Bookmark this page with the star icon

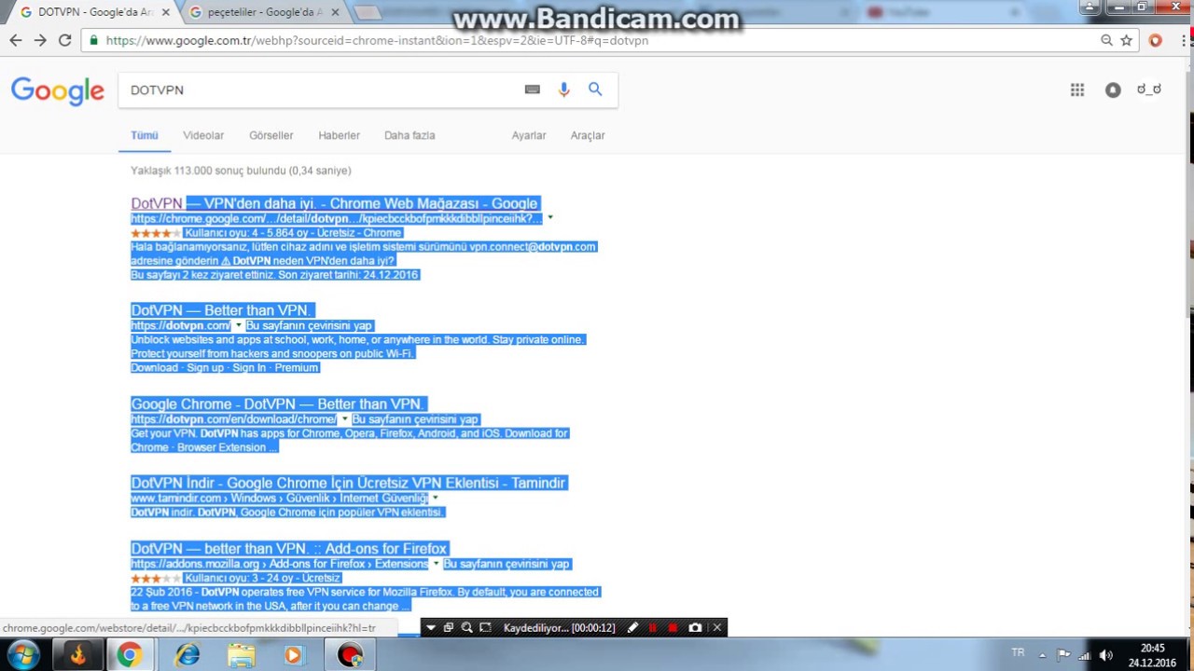[1127, 40]
